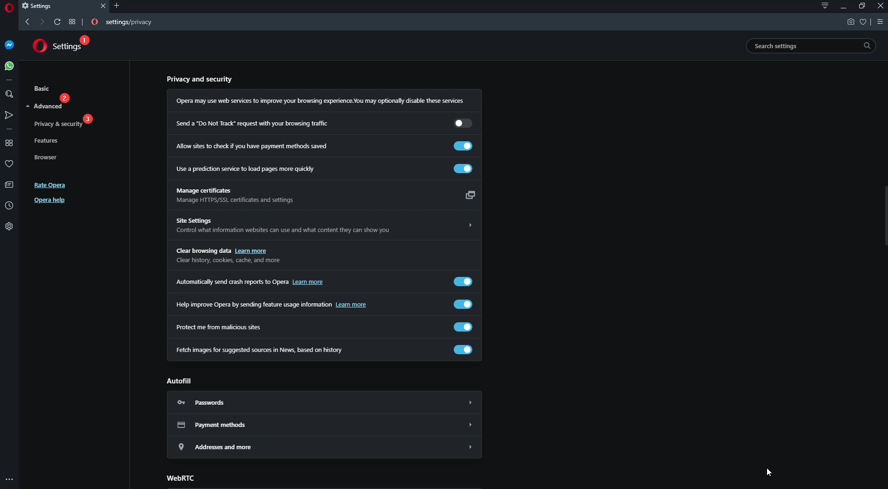The width and height of the screenshot is (888, 489).
Task: Expand the Passwords section
Action: click(323, 402)
